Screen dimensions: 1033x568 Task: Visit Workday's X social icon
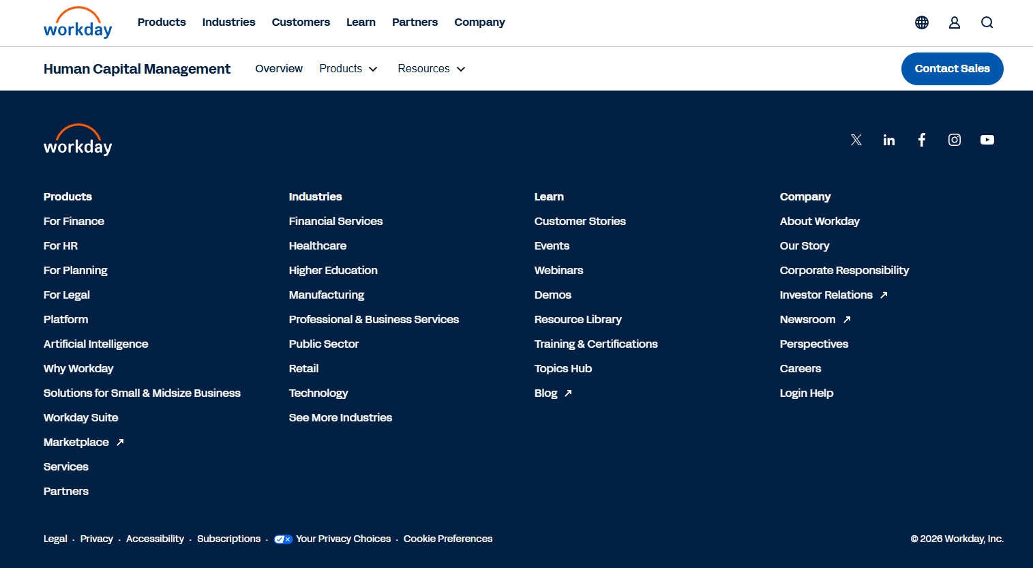pos(856,139)
